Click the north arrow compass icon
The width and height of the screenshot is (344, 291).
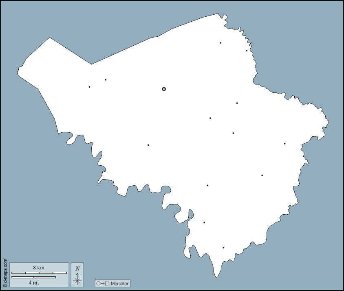[x=77, y=278]
